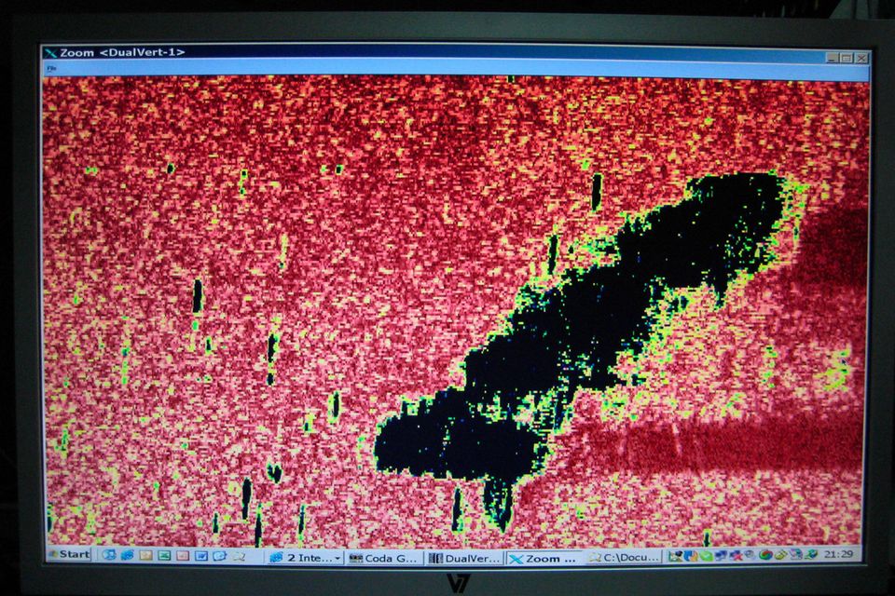Switch to the DualVer... taskbar window

point(463,558)
